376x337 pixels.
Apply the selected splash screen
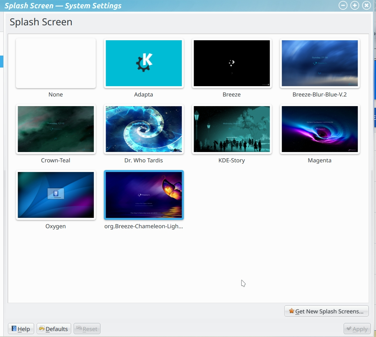357,329
